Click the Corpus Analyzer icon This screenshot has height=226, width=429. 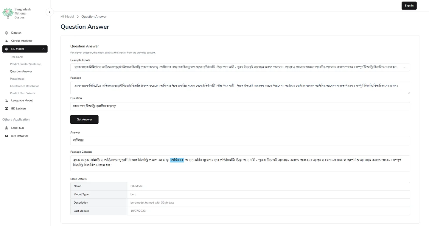click(x=7, y=41)
